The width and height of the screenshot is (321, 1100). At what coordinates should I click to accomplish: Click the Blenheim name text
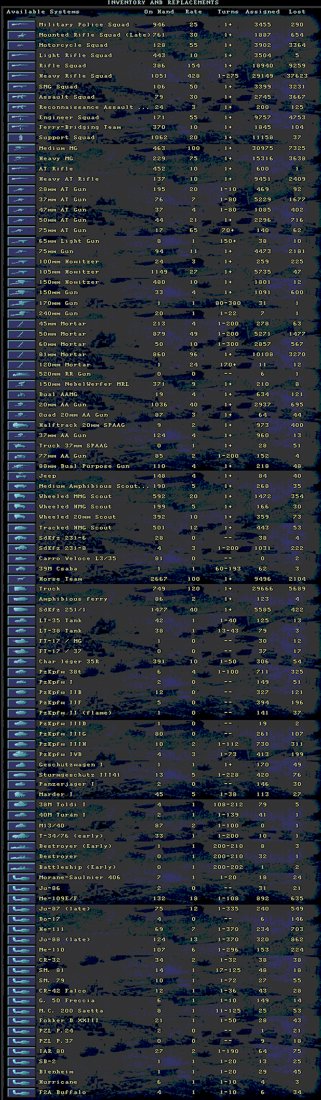click(x=56, y=1072)
